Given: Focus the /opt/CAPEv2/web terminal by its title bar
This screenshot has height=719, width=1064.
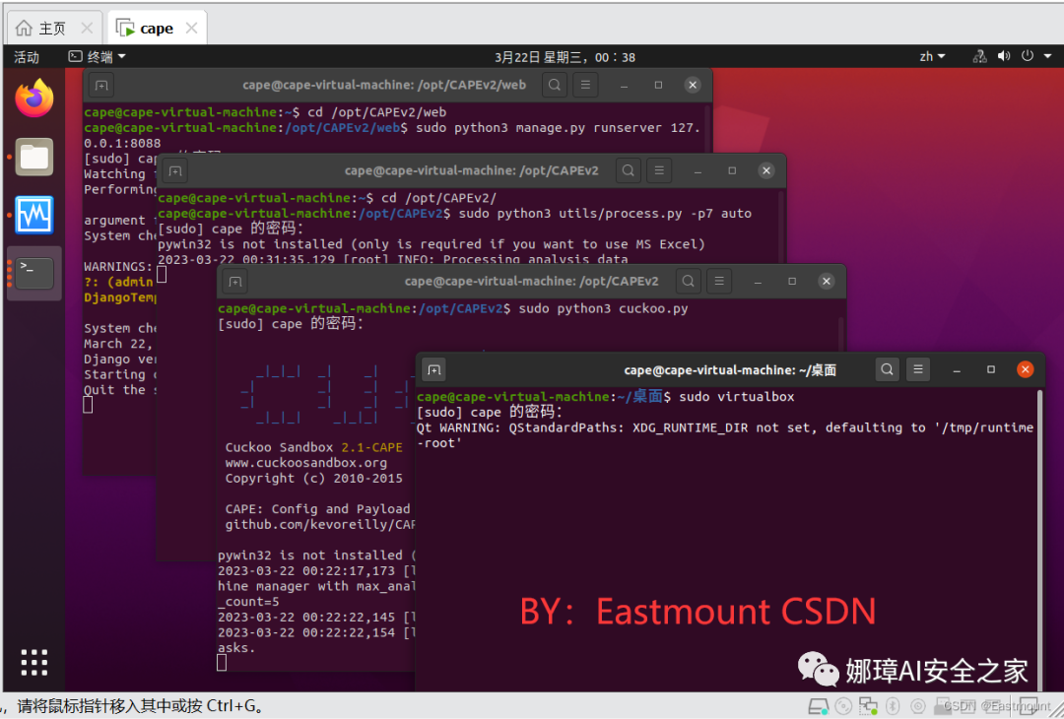Looking at the screenshot, I should coord(384,85).
